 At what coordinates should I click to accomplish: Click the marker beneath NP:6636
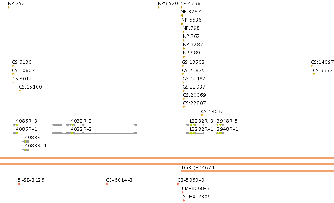[183, 24]
